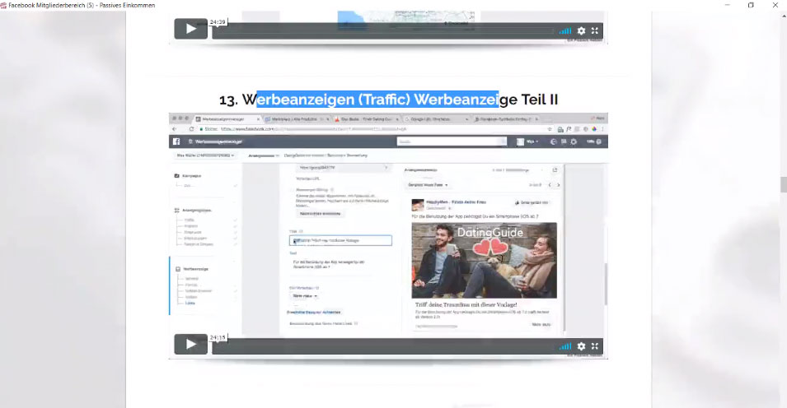787x408 pixels.
Task: Click the app icon in the title bar
Action: [x=3, y=5]
